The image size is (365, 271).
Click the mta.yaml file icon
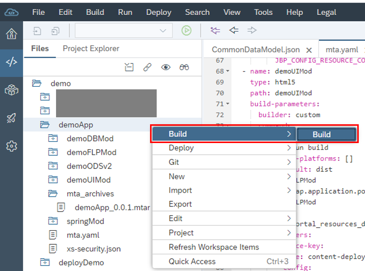[x=53, y=235]
